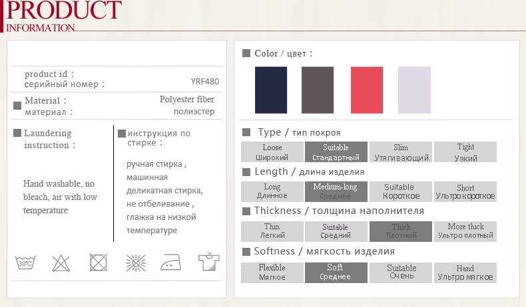Image resolution: width=526 pixels, height=307 pixels.
Task: Choose the Short length option
Action: click(465, 191)
